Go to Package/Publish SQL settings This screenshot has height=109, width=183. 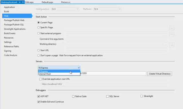(14, 25)
